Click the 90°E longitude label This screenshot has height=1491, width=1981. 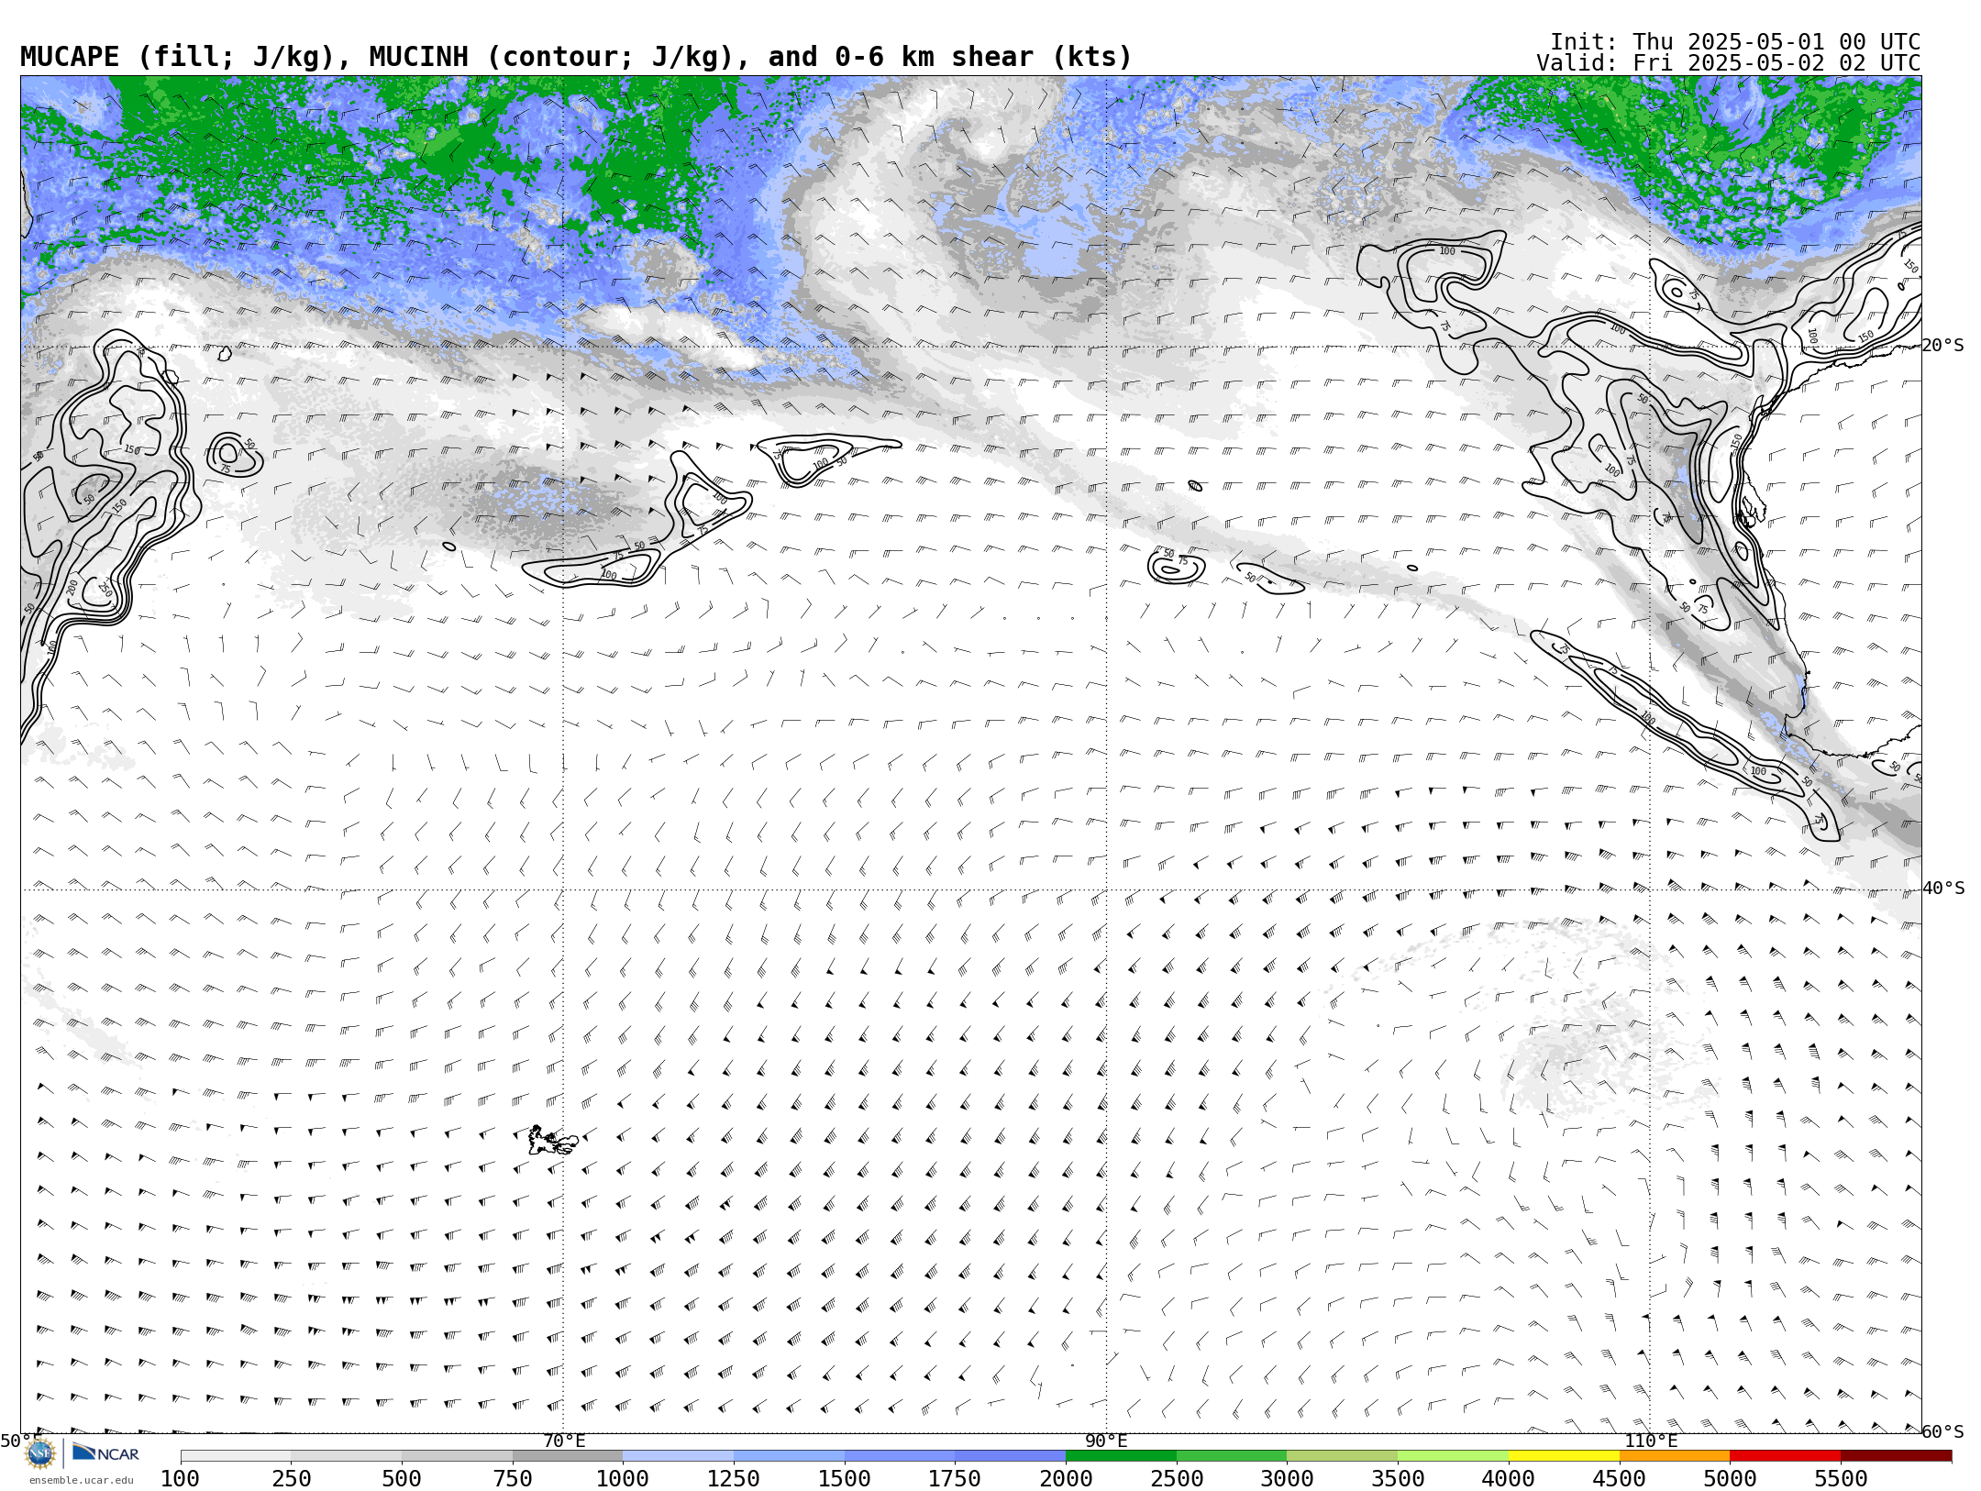click(x=1106, y=1441)
